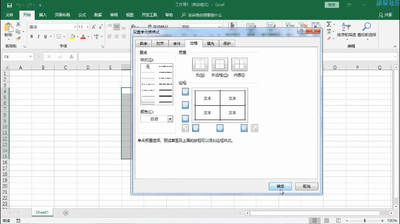The height and width of the screenshot is (224, 400).
Task: Open the underline style dropdown arrow
Action: click(50, 36)
